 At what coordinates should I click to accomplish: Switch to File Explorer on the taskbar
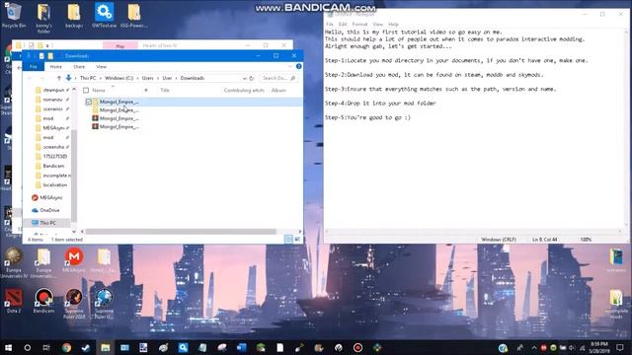pos(106,347)
